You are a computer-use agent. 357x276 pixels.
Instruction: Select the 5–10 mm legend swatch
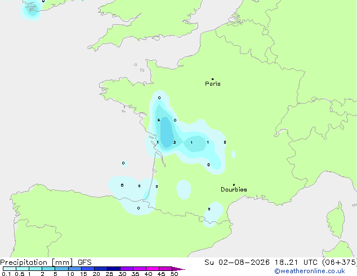click(61, 269)
